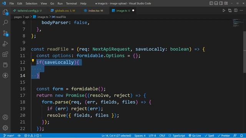The image size is (246, 138).
Task: Open the Customize Layout icon
Action: [226, 3]
